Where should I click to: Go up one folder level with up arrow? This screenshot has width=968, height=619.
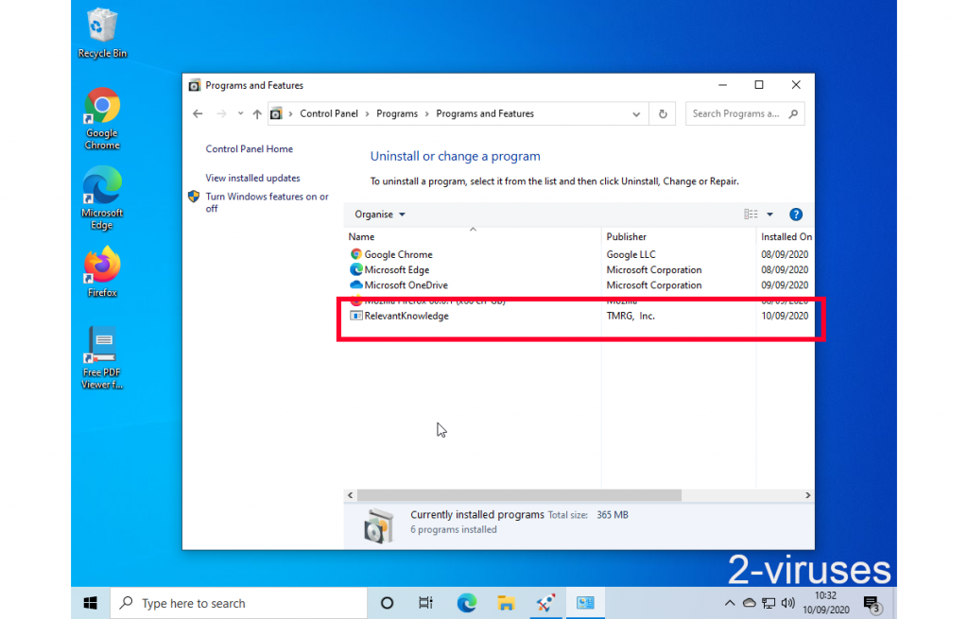point(257,114)
